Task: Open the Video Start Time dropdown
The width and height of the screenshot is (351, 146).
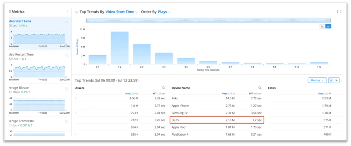Action: coord(121,12)
